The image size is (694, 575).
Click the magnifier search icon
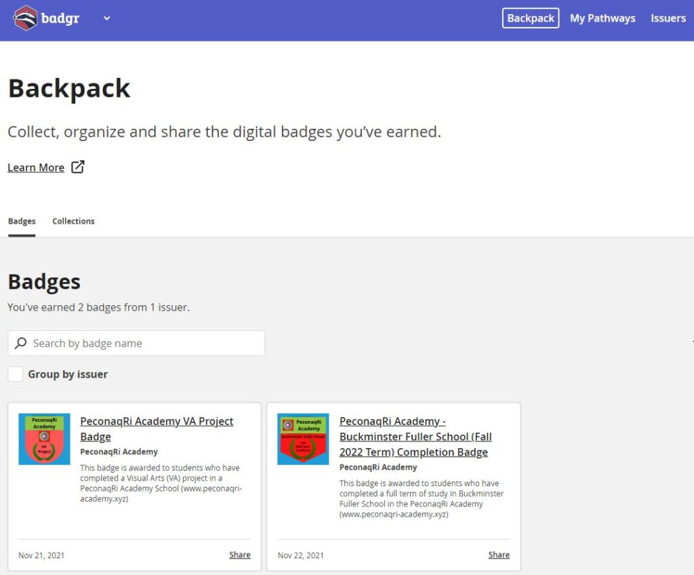[21, 343]
